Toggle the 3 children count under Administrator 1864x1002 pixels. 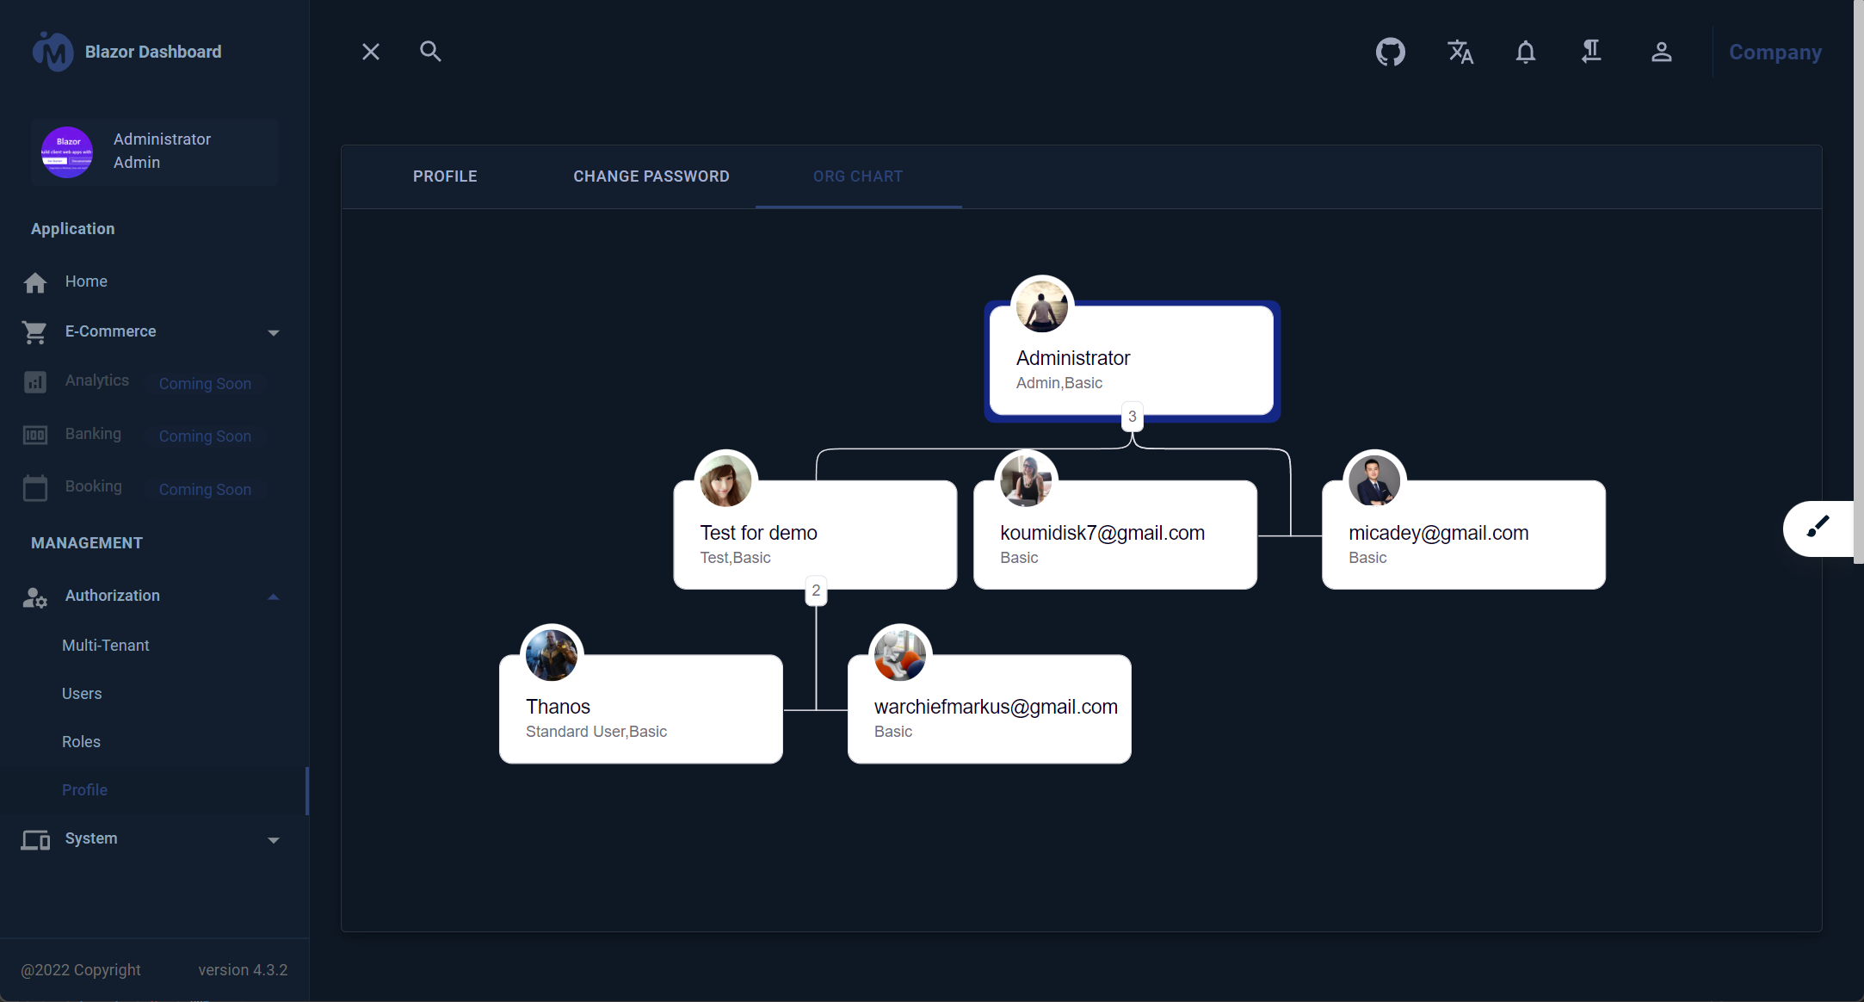point(1132,417)
